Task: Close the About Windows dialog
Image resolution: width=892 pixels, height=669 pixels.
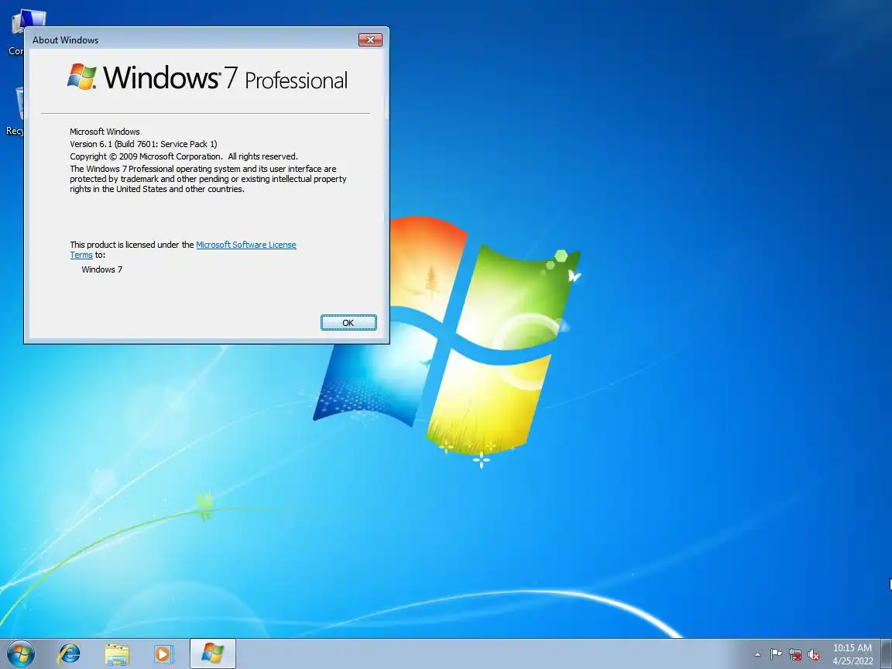Action: [370, 39]
